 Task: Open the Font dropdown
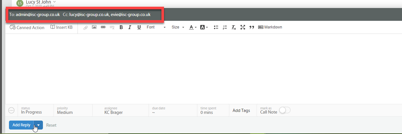[x=156, y=27]
